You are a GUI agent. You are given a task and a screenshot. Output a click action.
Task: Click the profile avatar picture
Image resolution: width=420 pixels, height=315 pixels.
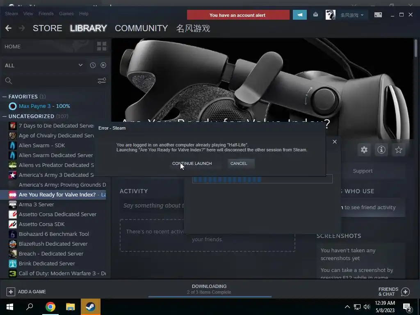point(330,15)
